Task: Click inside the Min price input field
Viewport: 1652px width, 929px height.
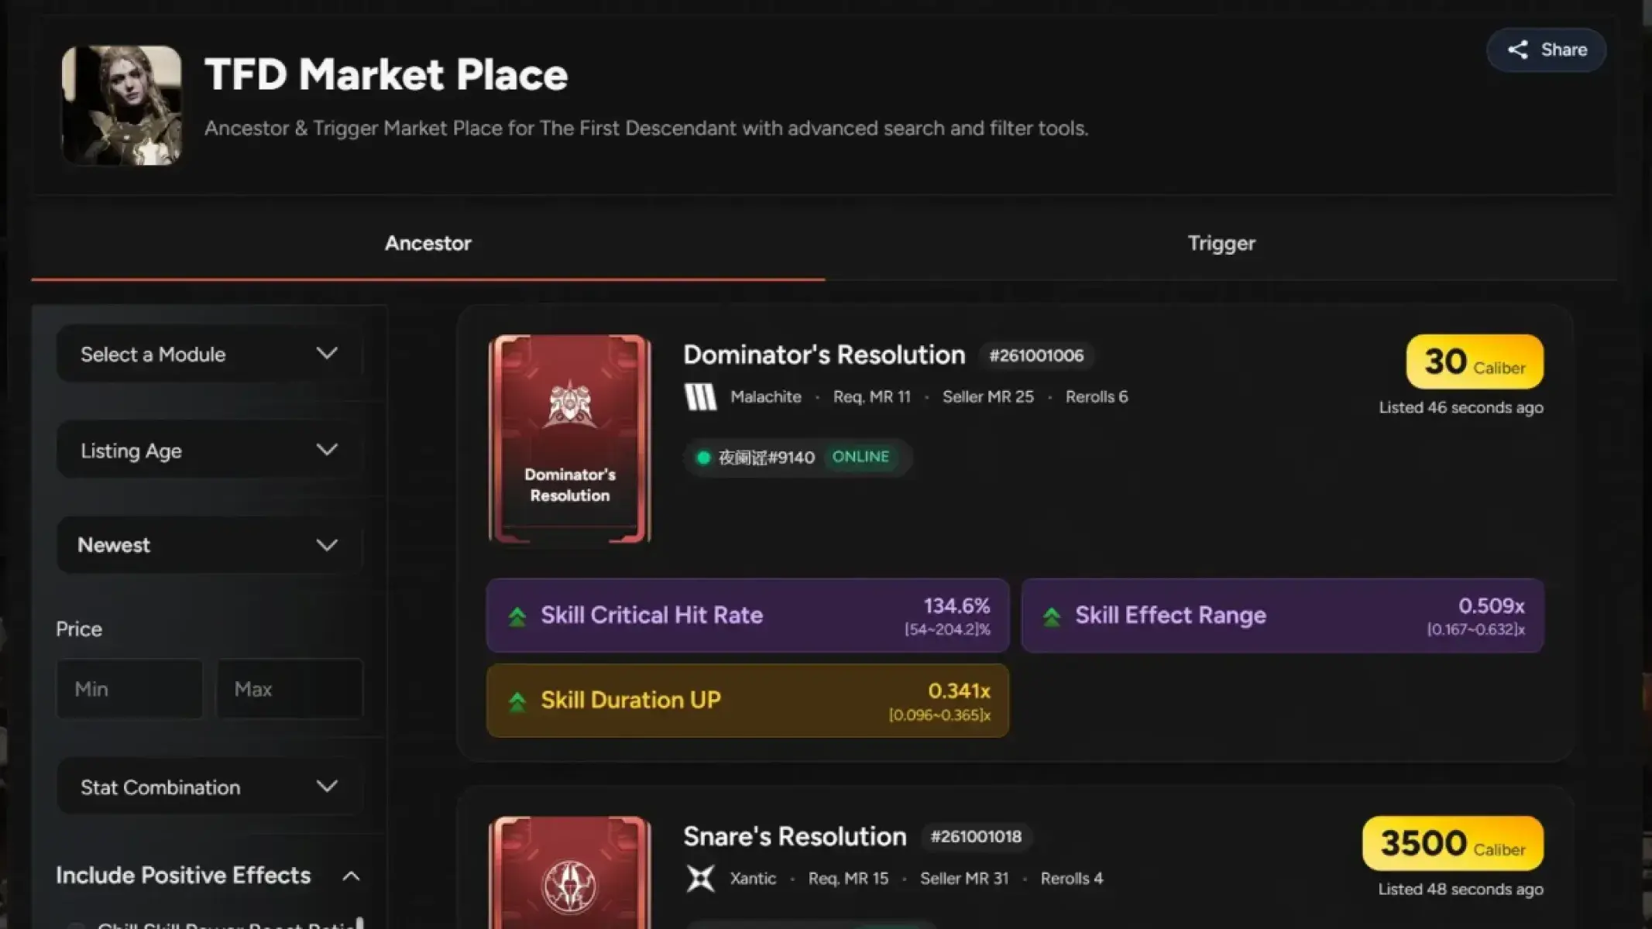Action: coord(129,688)
